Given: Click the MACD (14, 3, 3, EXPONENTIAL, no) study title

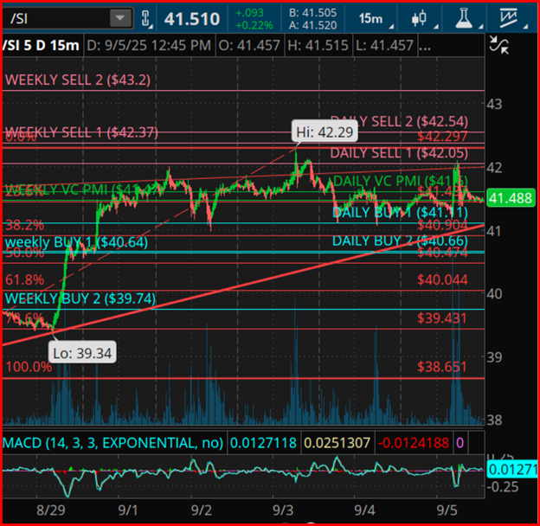Looking at the screenshot, I should click(x=113, y=443).
